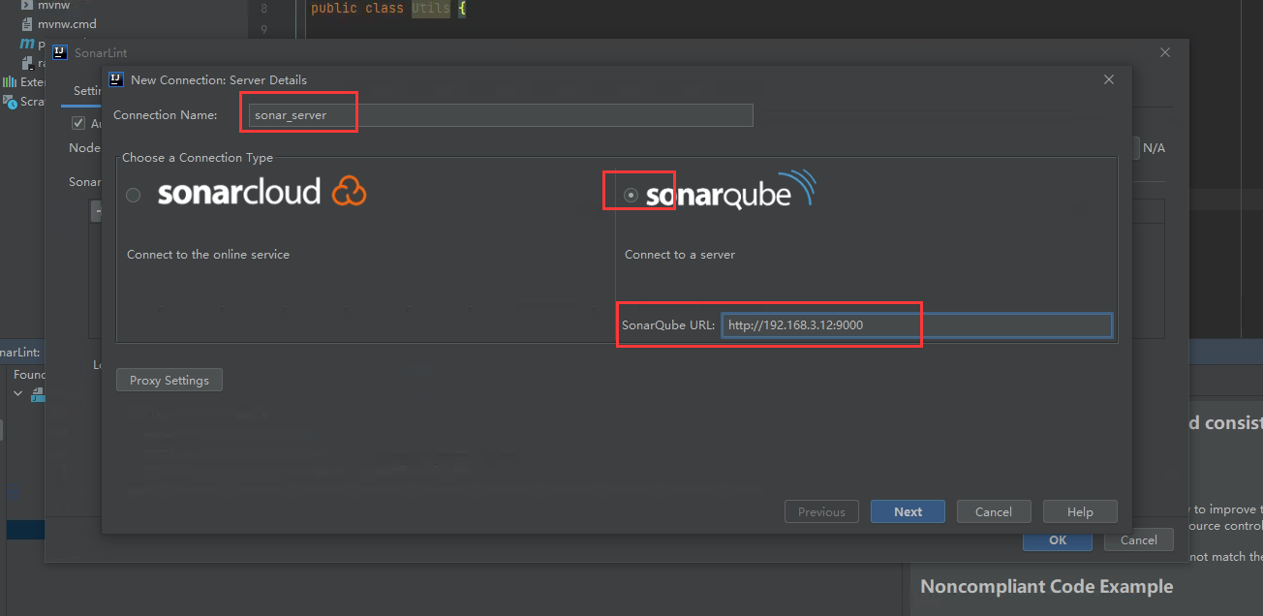Click the Help button
1263x616 pixels.
[x=1080, y=511]
